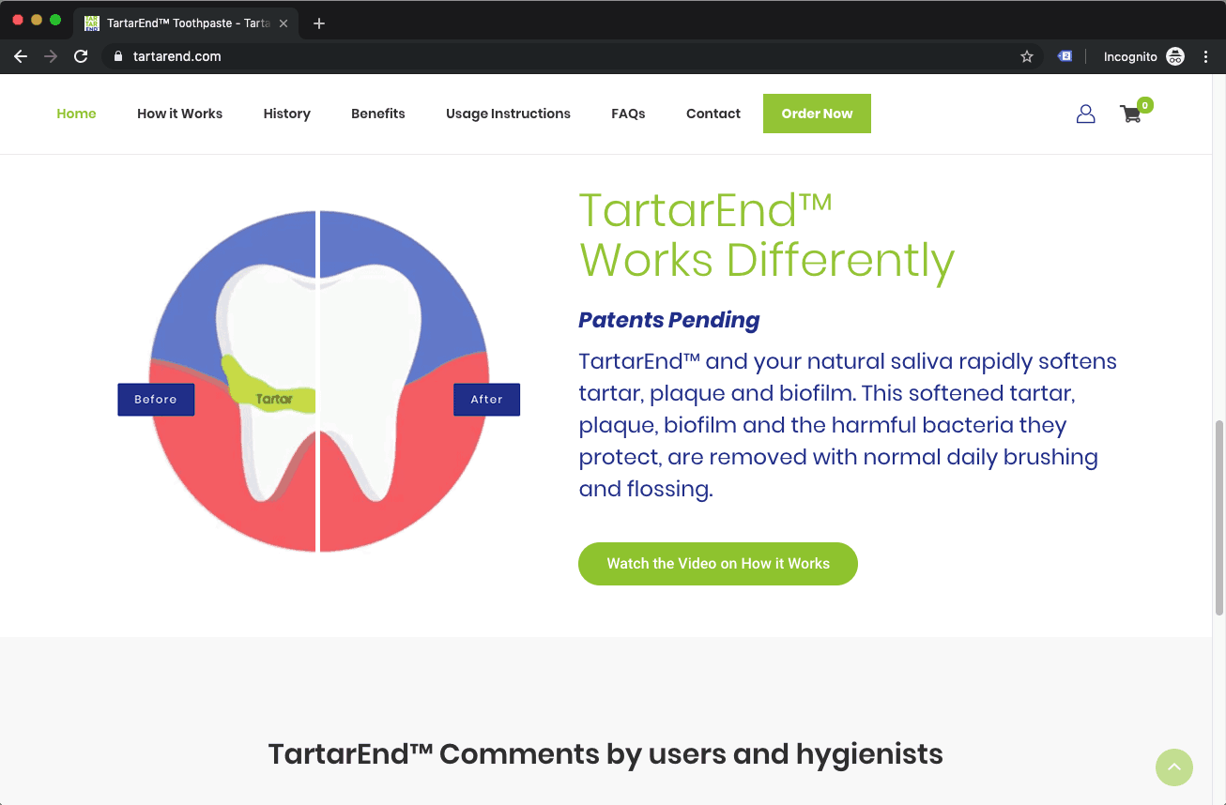This screenshot has width=1226, height=805.
Task: Open the Contact menu item
Action: [x=713, y=114]
